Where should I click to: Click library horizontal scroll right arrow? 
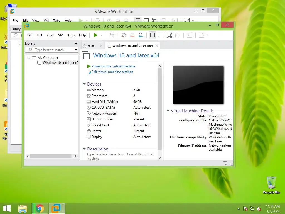click(x=76, y=156)
